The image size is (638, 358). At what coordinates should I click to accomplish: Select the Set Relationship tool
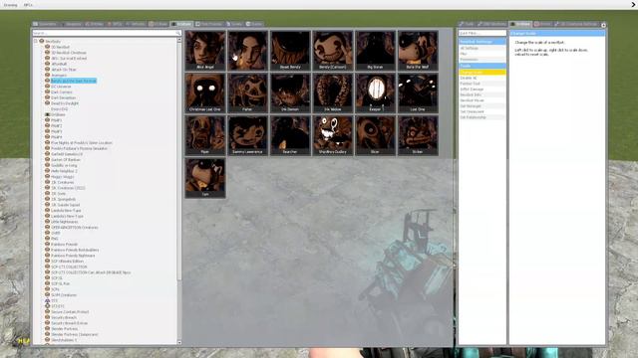coord(482,117)
